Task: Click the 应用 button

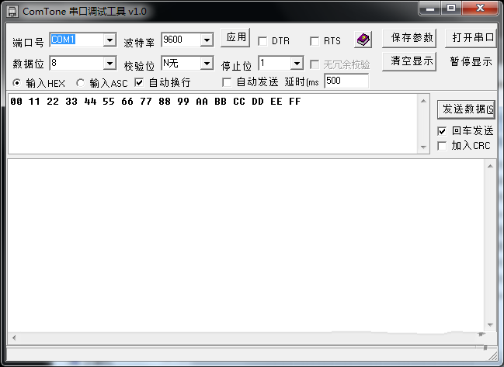Action: pyautogui.click(x=235, y=37)
